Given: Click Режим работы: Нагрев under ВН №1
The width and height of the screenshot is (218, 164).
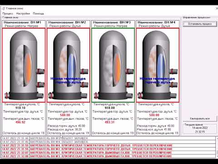Looking at the screenshot, I should [x=21, y=26].
